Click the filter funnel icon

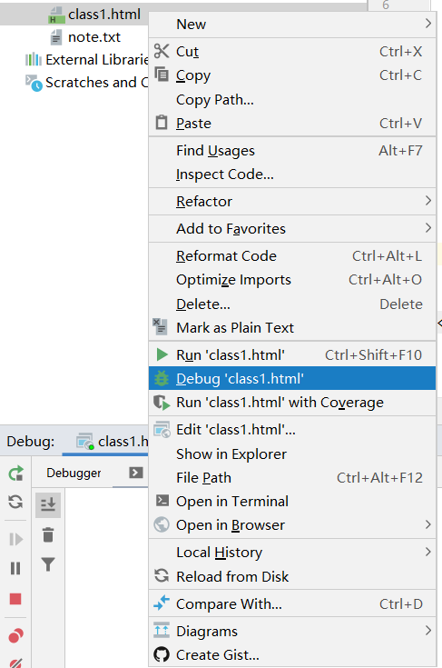tap(48, 564)
